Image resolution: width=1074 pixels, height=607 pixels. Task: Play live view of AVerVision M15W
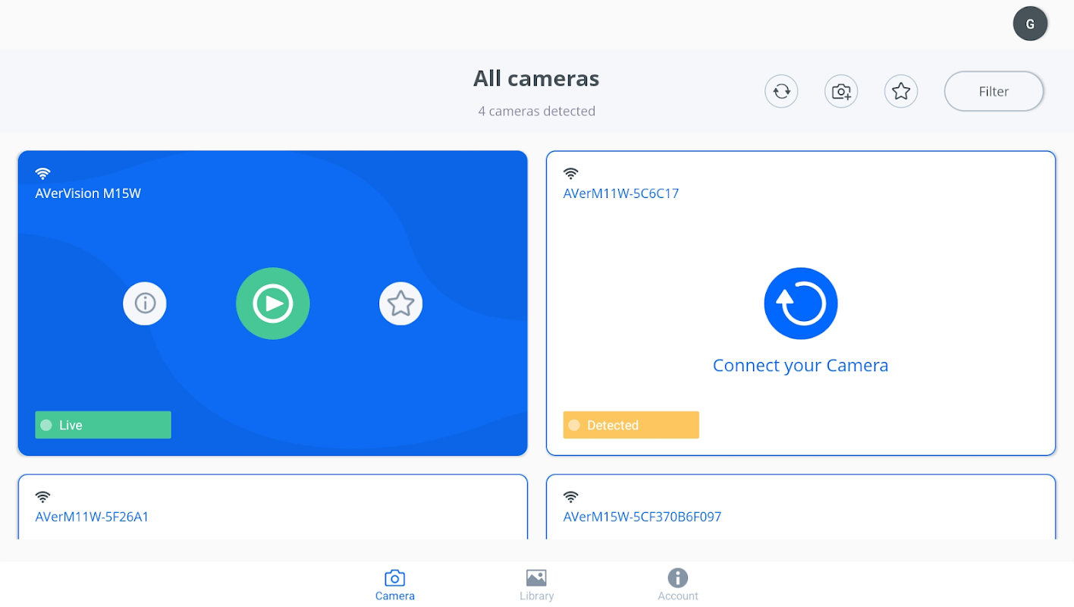click(x=273, y=303)
